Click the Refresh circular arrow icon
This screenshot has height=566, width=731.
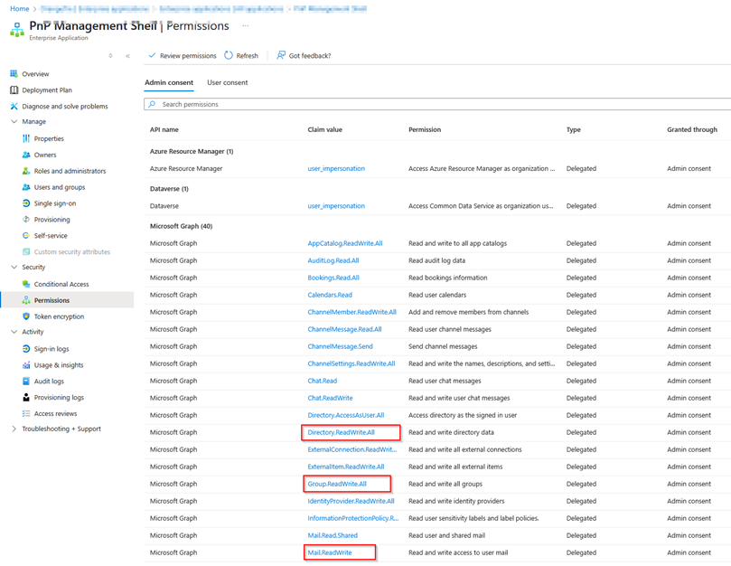pyautogui.click(x=229, y=55)
